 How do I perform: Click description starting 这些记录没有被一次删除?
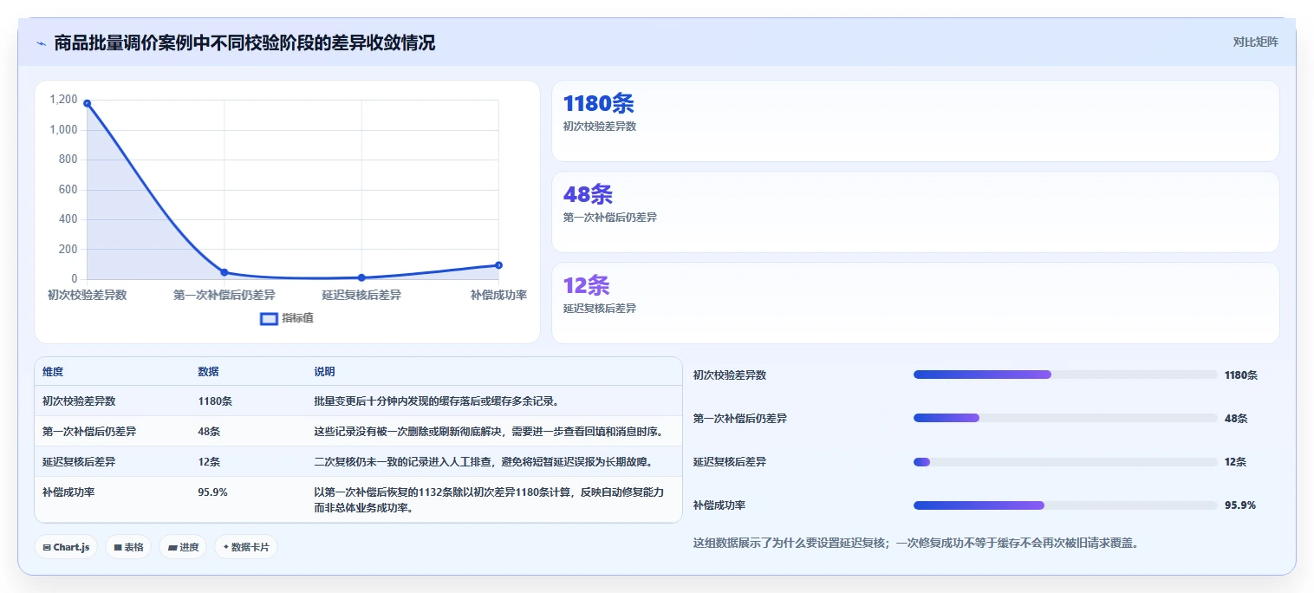tap(489, 431)
